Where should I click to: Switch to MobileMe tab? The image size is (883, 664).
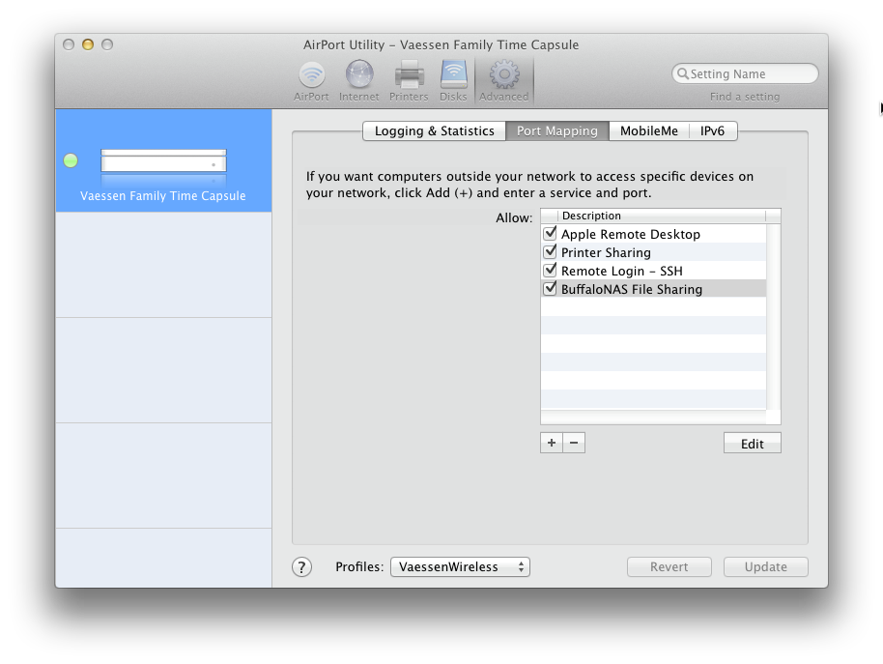pos(649,130)
